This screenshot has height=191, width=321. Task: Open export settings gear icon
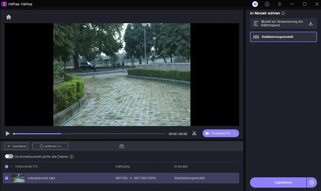312,183
